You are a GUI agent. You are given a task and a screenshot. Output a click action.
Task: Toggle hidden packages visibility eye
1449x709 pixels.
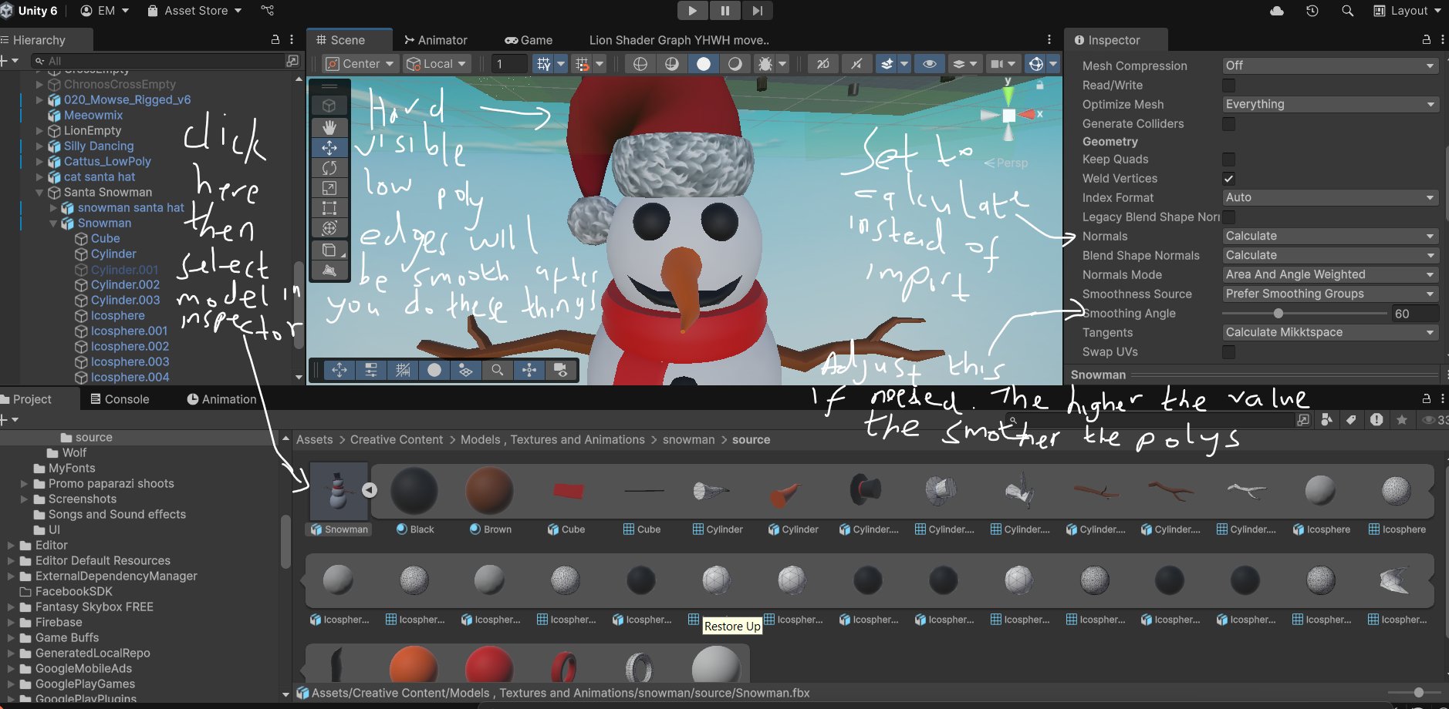tap(1435, 419)
